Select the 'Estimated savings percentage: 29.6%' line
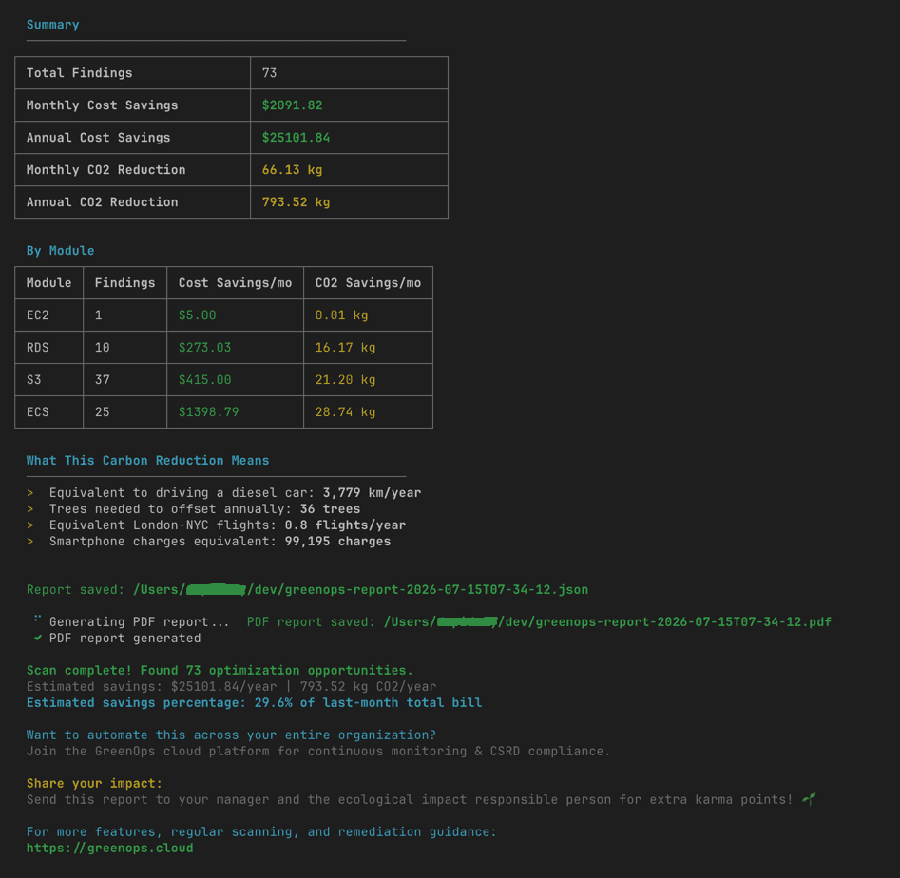900x878 pixels. [x=255, y=702]
